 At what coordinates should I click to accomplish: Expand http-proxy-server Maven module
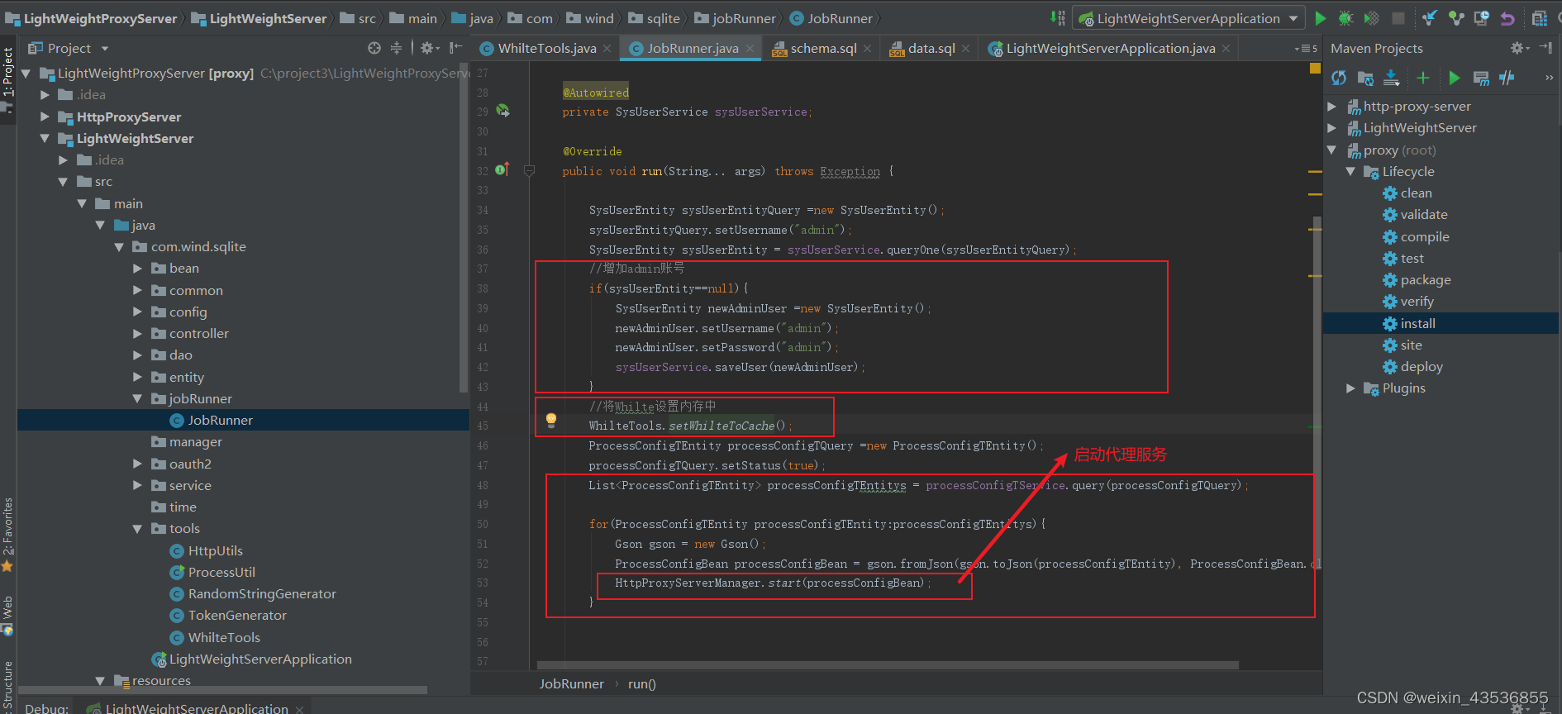(x=1331, y=106)
